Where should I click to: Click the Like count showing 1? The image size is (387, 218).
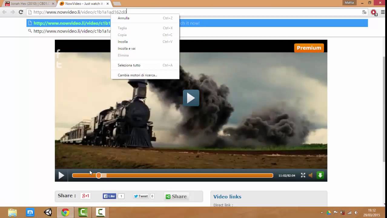pyautogui.click(x=121, y=196)
